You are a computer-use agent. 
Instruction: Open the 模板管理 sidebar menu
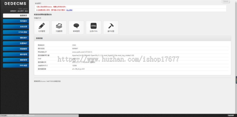click(x=16, y=60)
